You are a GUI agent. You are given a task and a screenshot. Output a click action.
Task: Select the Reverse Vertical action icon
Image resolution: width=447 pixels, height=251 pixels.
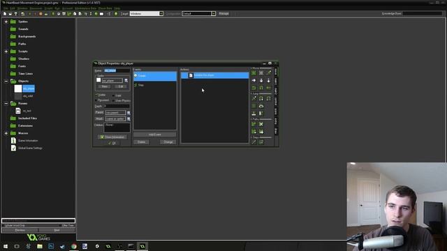click(261, 88)
